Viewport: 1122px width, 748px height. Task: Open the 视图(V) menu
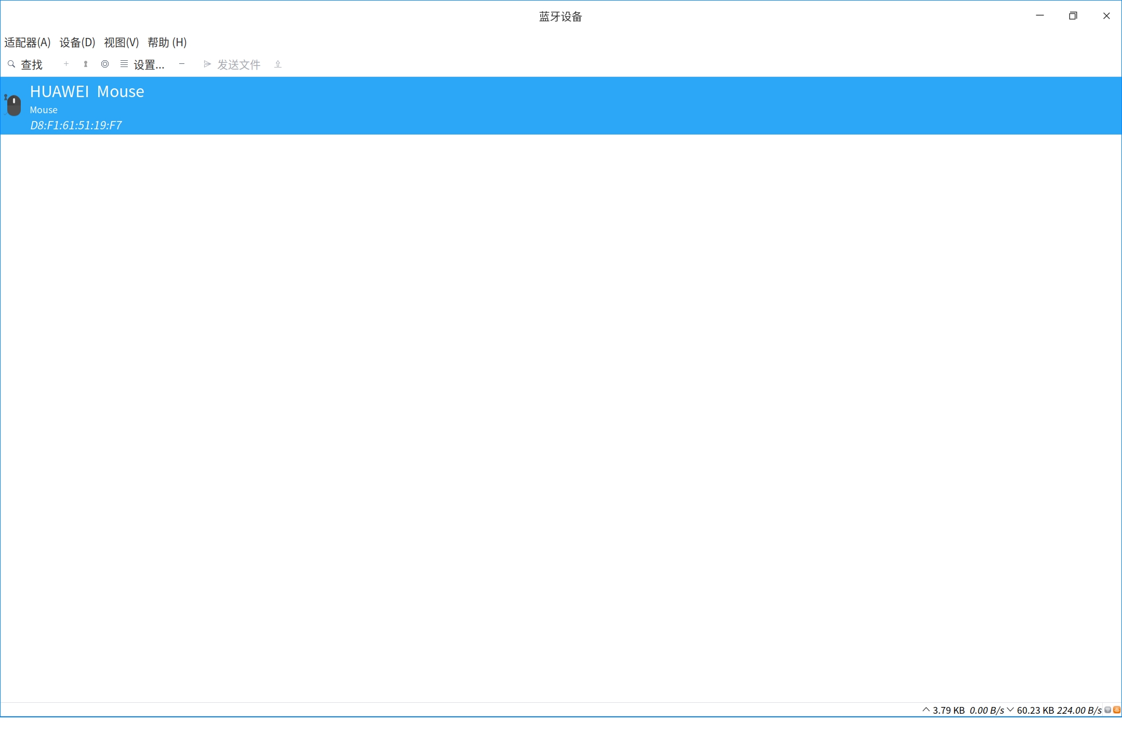[x=122, y=43]
